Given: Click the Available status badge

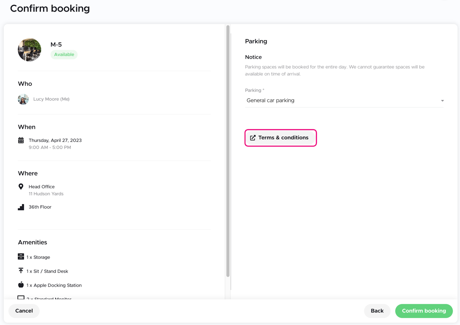Looking at the screenshot, I should pyautogui.click(x=64, y=55).
